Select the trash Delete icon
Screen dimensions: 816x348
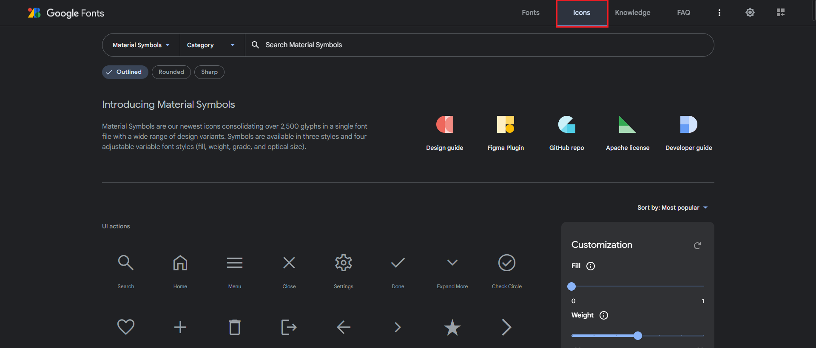[x=235, y=327]
